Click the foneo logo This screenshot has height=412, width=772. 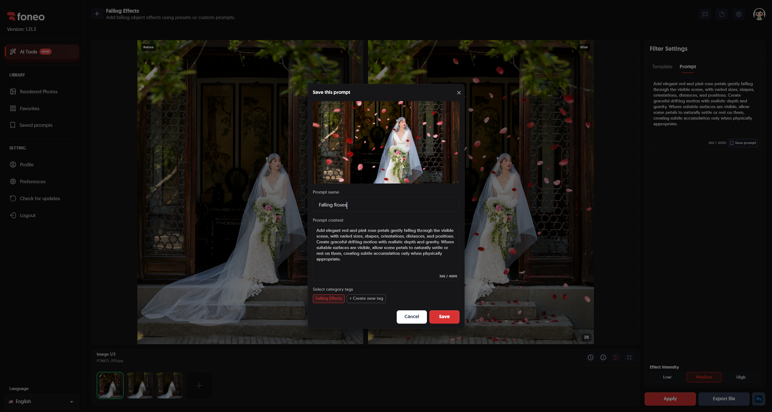[x=26, y=17]
